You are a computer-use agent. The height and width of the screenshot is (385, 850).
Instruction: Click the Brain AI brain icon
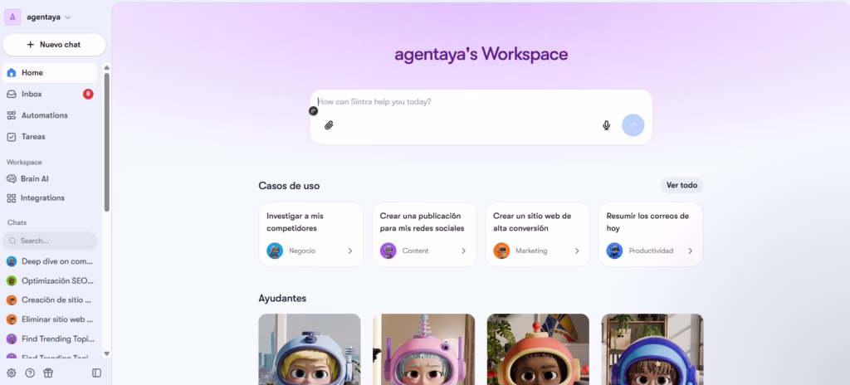coord(12,178)
